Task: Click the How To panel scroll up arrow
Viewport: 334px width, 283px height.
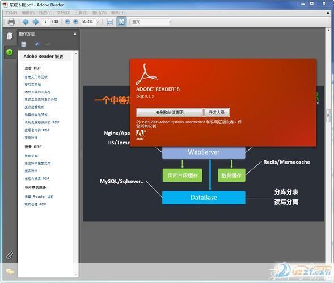Action: click(76, 54)
